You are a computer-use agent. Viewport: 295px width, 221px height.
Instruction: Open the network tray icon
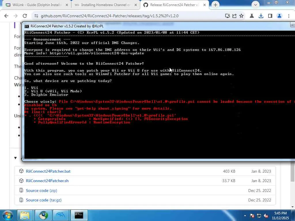(259, 216)
